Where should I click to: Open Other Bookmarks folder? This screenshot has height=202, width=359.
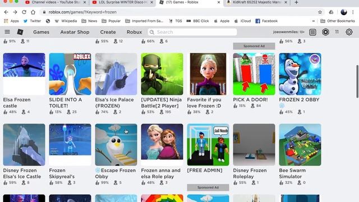[338, 21]
